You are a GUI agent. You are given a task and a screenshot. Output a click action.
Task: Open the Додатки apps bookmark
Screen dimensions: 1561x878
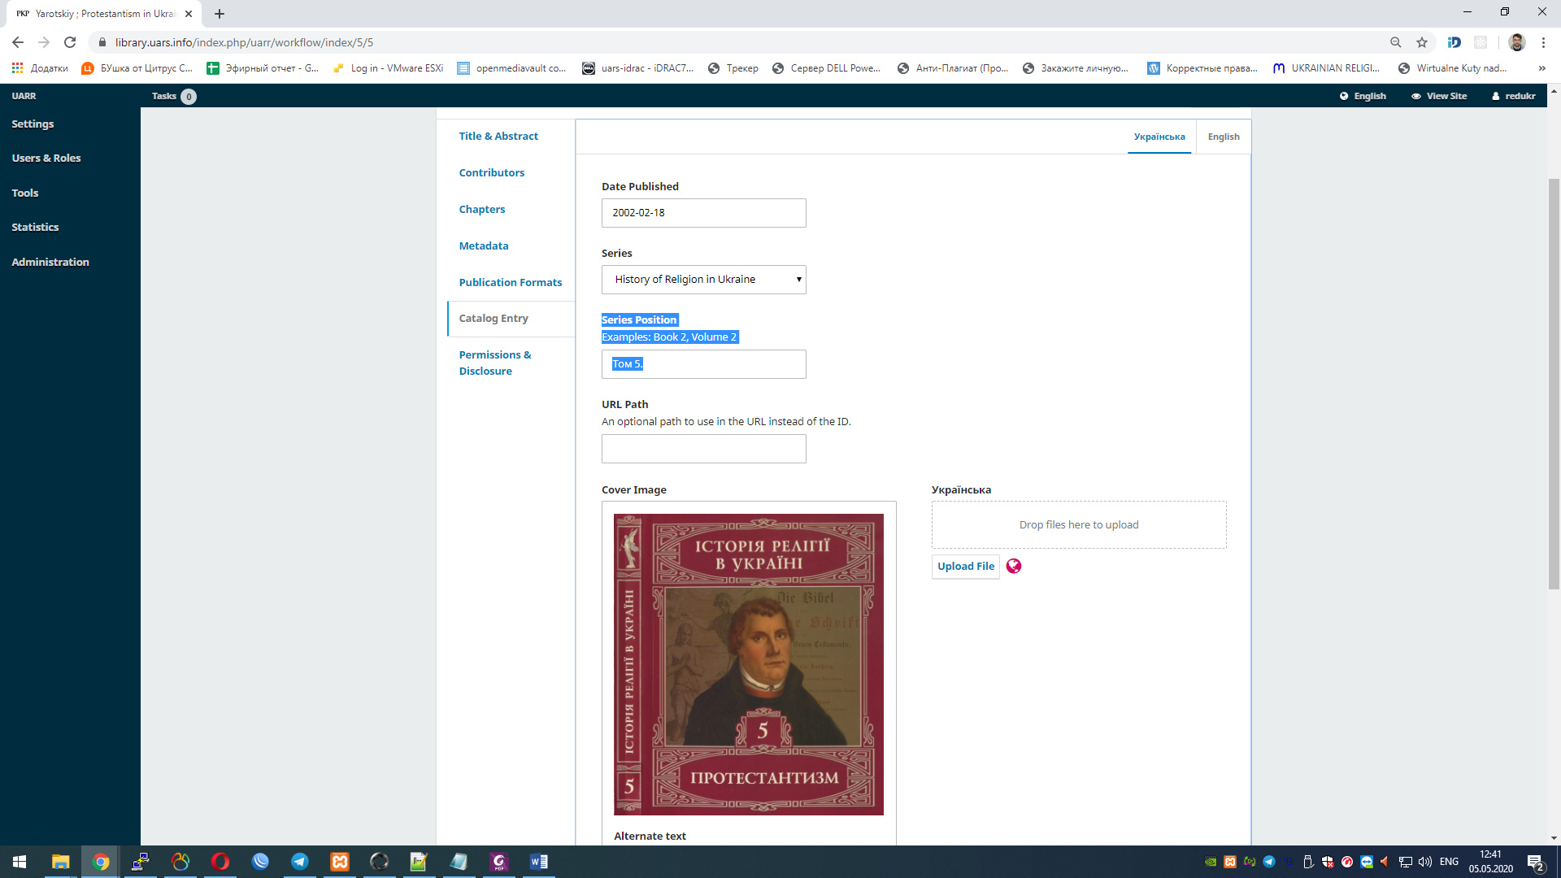(x=40, y=68)
